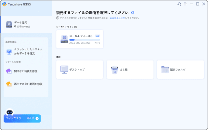
Task: Open the menu lines icon in title bar
Action: click(x=185, y=4)
